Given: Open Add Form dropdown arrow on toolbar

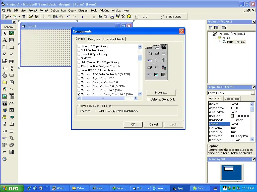Looking at the screenshot, I should (19, 17).
